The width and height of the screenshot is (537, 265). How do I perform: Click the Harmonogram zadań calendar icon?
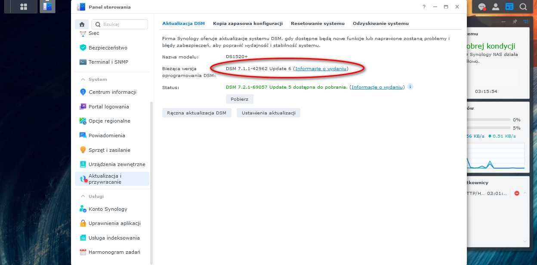point(83,252)
